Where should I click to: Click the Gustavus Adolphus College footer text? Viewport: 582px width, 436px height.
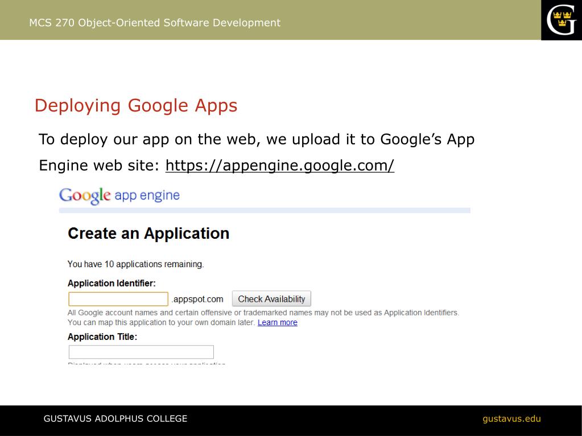pos(115,419)
